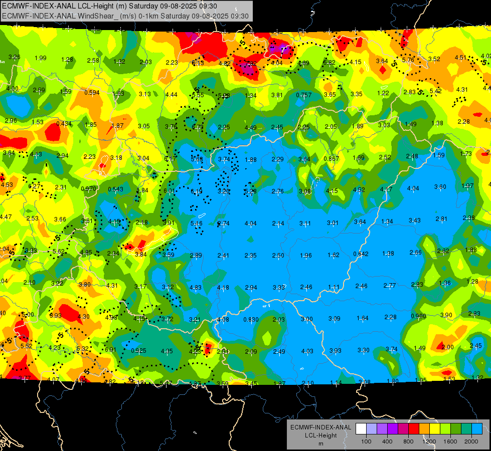This screenshot has height=451, width=491.
Task: Click the wind shear value '7.92'
Action: pyautogui.click(x=251, y=64)
